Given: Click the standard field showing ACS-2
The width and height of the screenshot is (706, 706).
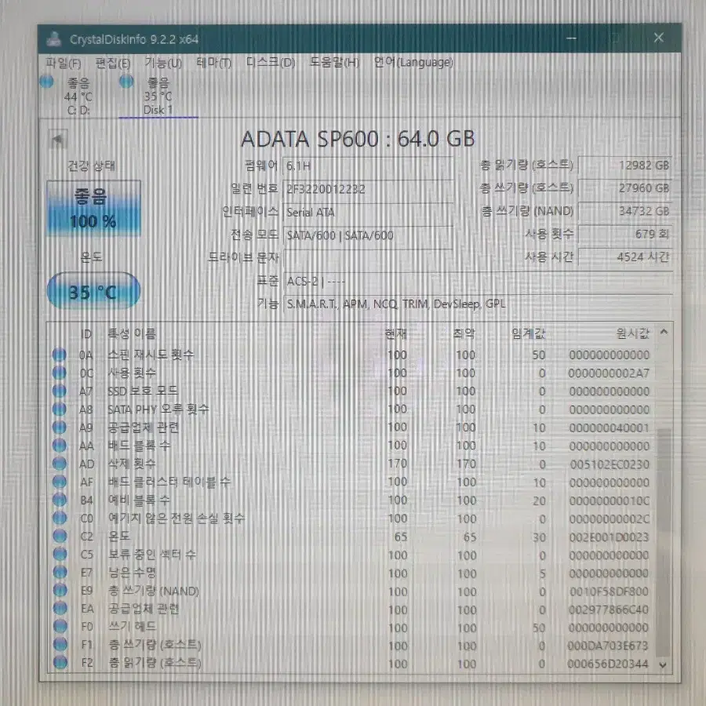Looking at the screenshot, I should 478,282.
